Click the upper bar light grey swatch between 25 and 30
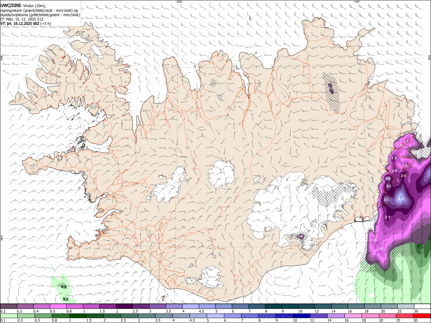 coord(405,307)
